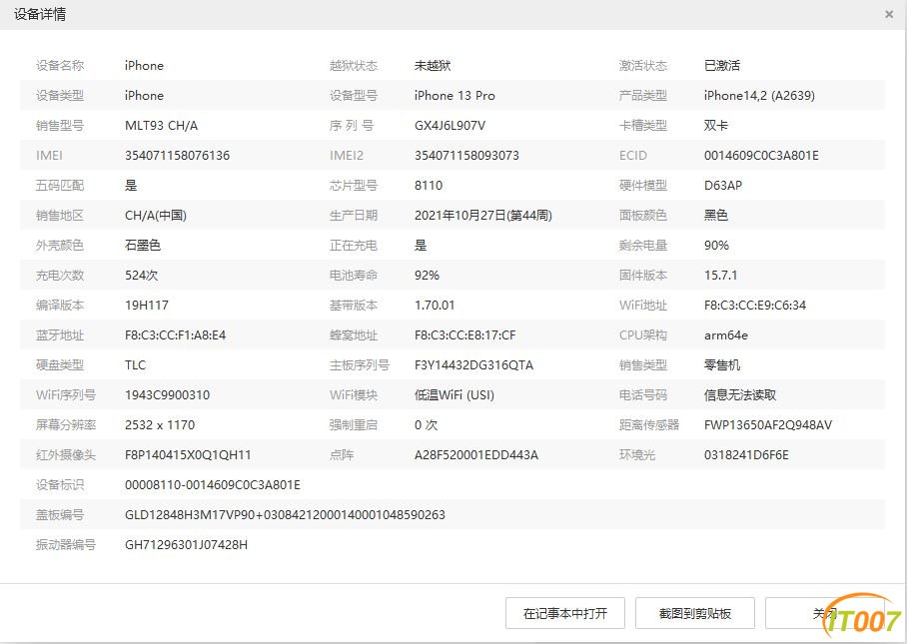The width and height of the screenshot is (907, 644).
Task: Click the disk type value TLC
Action: pyautogui.click(x=136, y=366)
